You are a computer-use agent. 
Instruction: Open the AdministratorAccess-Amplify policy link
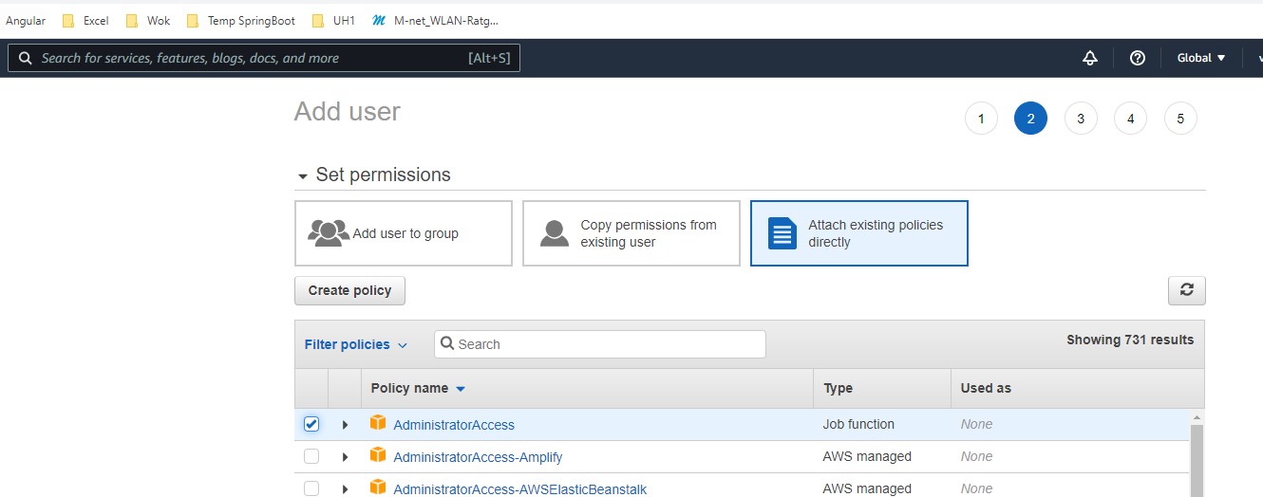point(478,457)
